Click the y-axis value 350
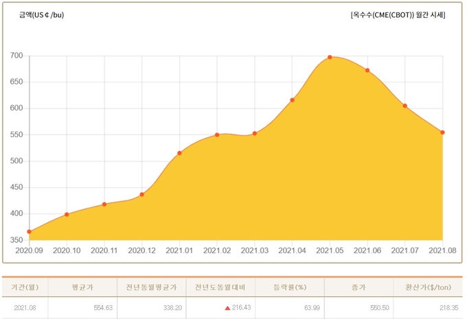This screenshot has width=467, height=319. 16,240
